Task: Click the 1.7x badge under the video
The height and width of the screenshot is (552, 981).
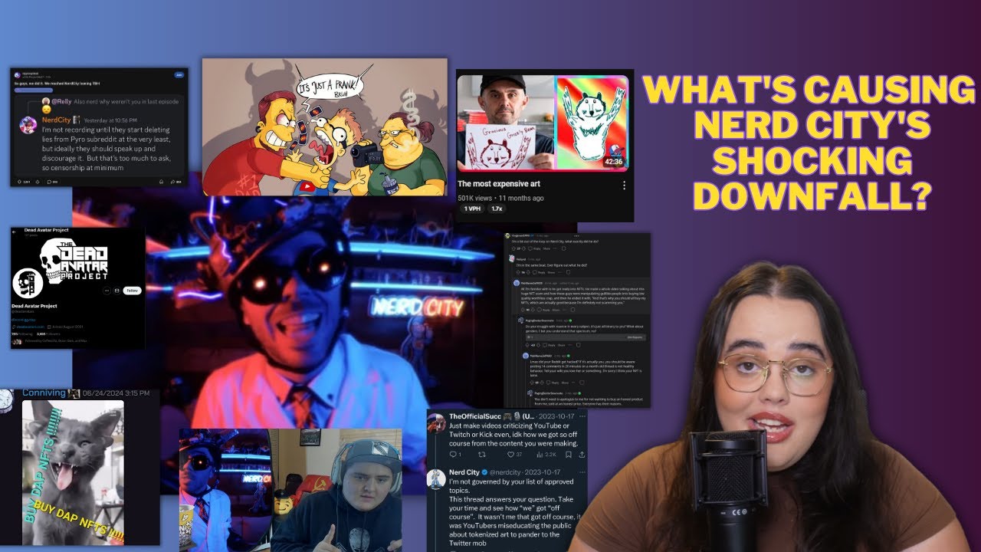Action: 497,209
